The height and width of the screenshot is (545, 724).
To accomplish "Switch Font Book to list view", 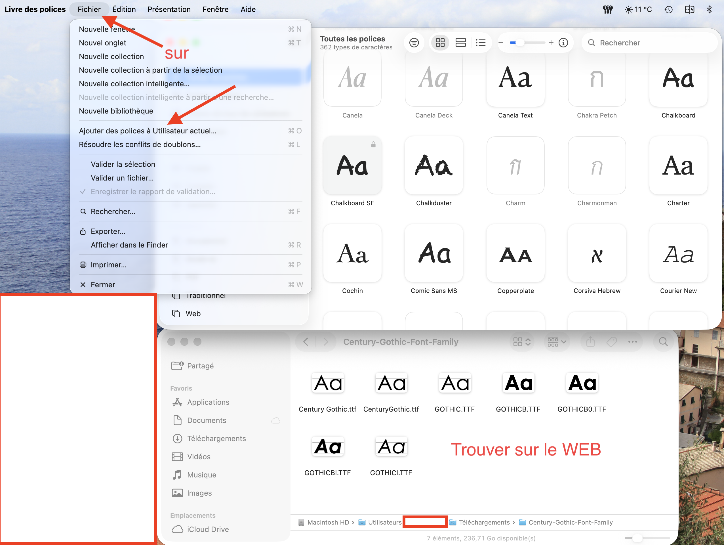I will point(481,43).
